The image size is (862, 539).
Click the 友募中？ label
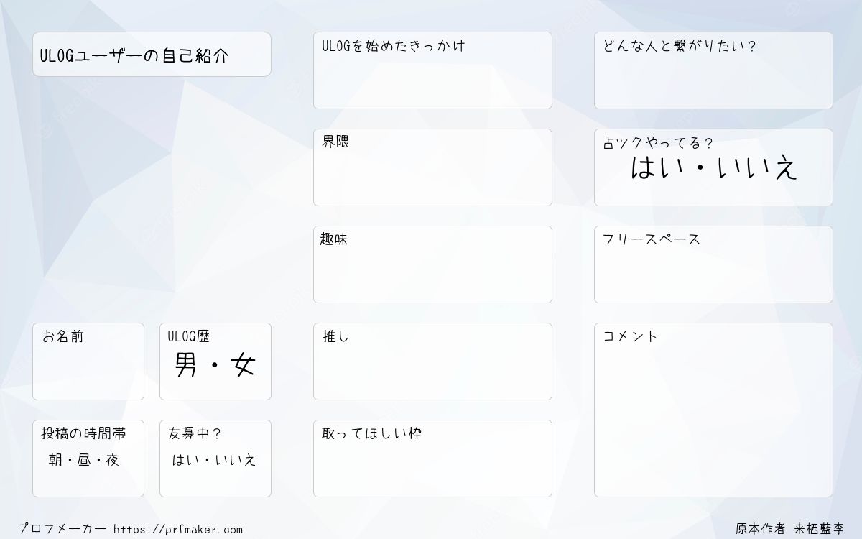pyautogui.click(x=195, y=433)
